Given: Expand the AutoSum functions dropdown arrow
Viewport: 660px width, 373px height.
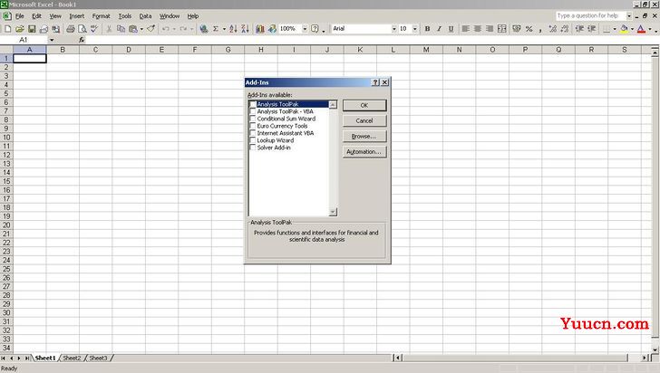Looking at the screenshot, I should (224, 29).
